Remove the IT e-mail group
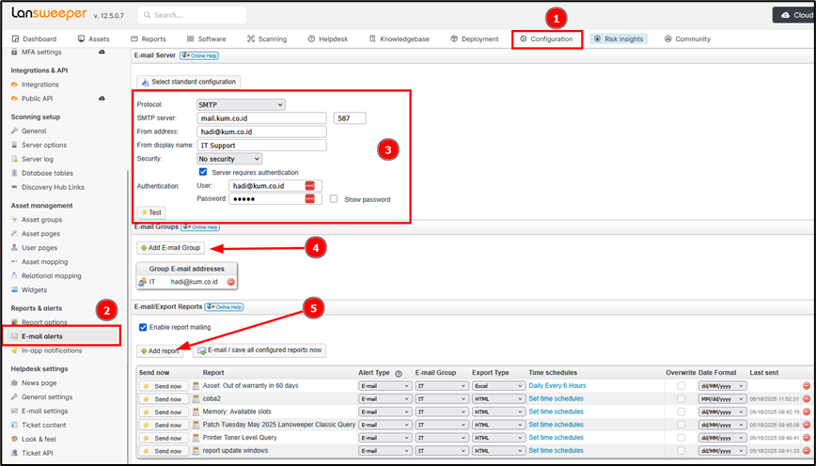The image size is (816, 466). point(231,282)
